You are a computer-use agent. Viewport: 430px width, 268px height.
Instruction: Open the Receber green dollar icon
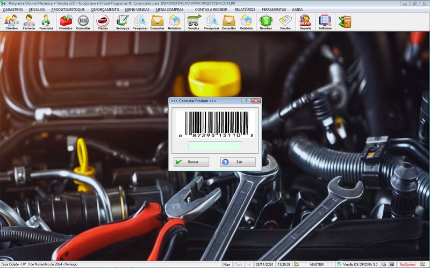pos(266,22)
